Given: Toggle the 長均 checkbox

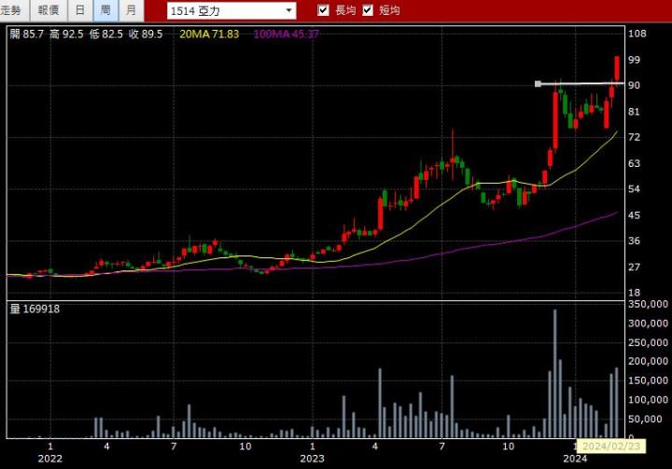Looking at the screenshot, I should tap(324, 10).
